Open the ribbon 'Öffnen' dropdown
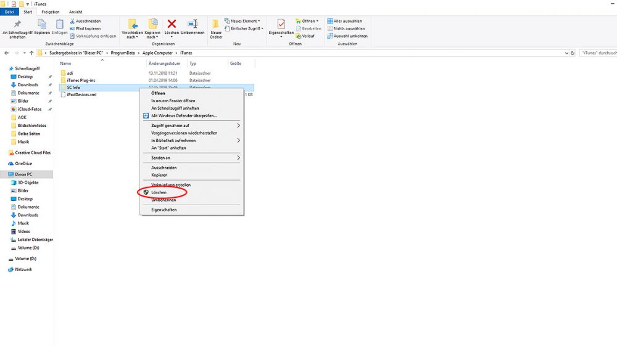Screen dimensions: 617x347 click(307, 21)
